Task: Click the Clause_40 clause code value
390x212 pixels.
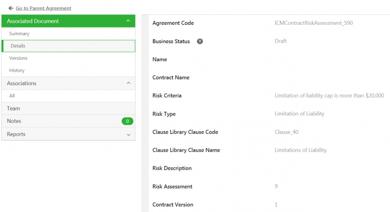Action: coord(287,132)
